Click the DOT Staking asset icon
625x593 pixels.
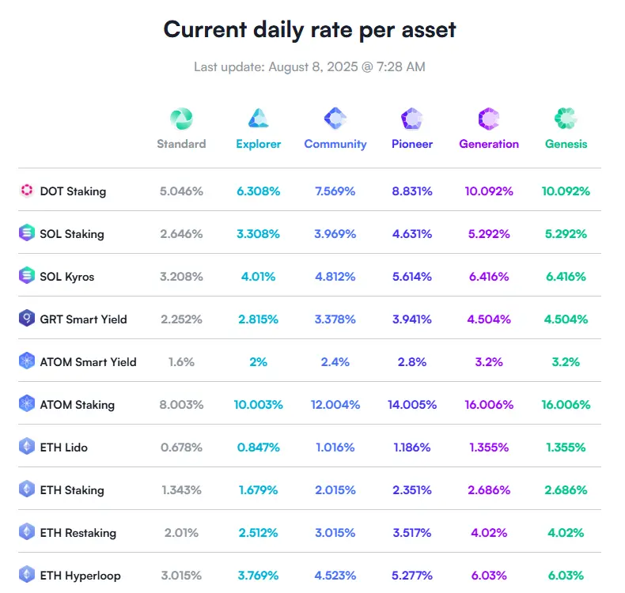pyautogui.click(x=27, y=191)
